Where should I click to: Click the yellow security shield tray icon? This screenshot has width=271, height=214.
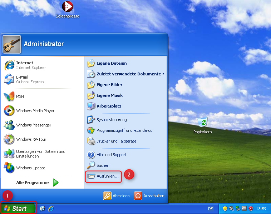(225, 209)
